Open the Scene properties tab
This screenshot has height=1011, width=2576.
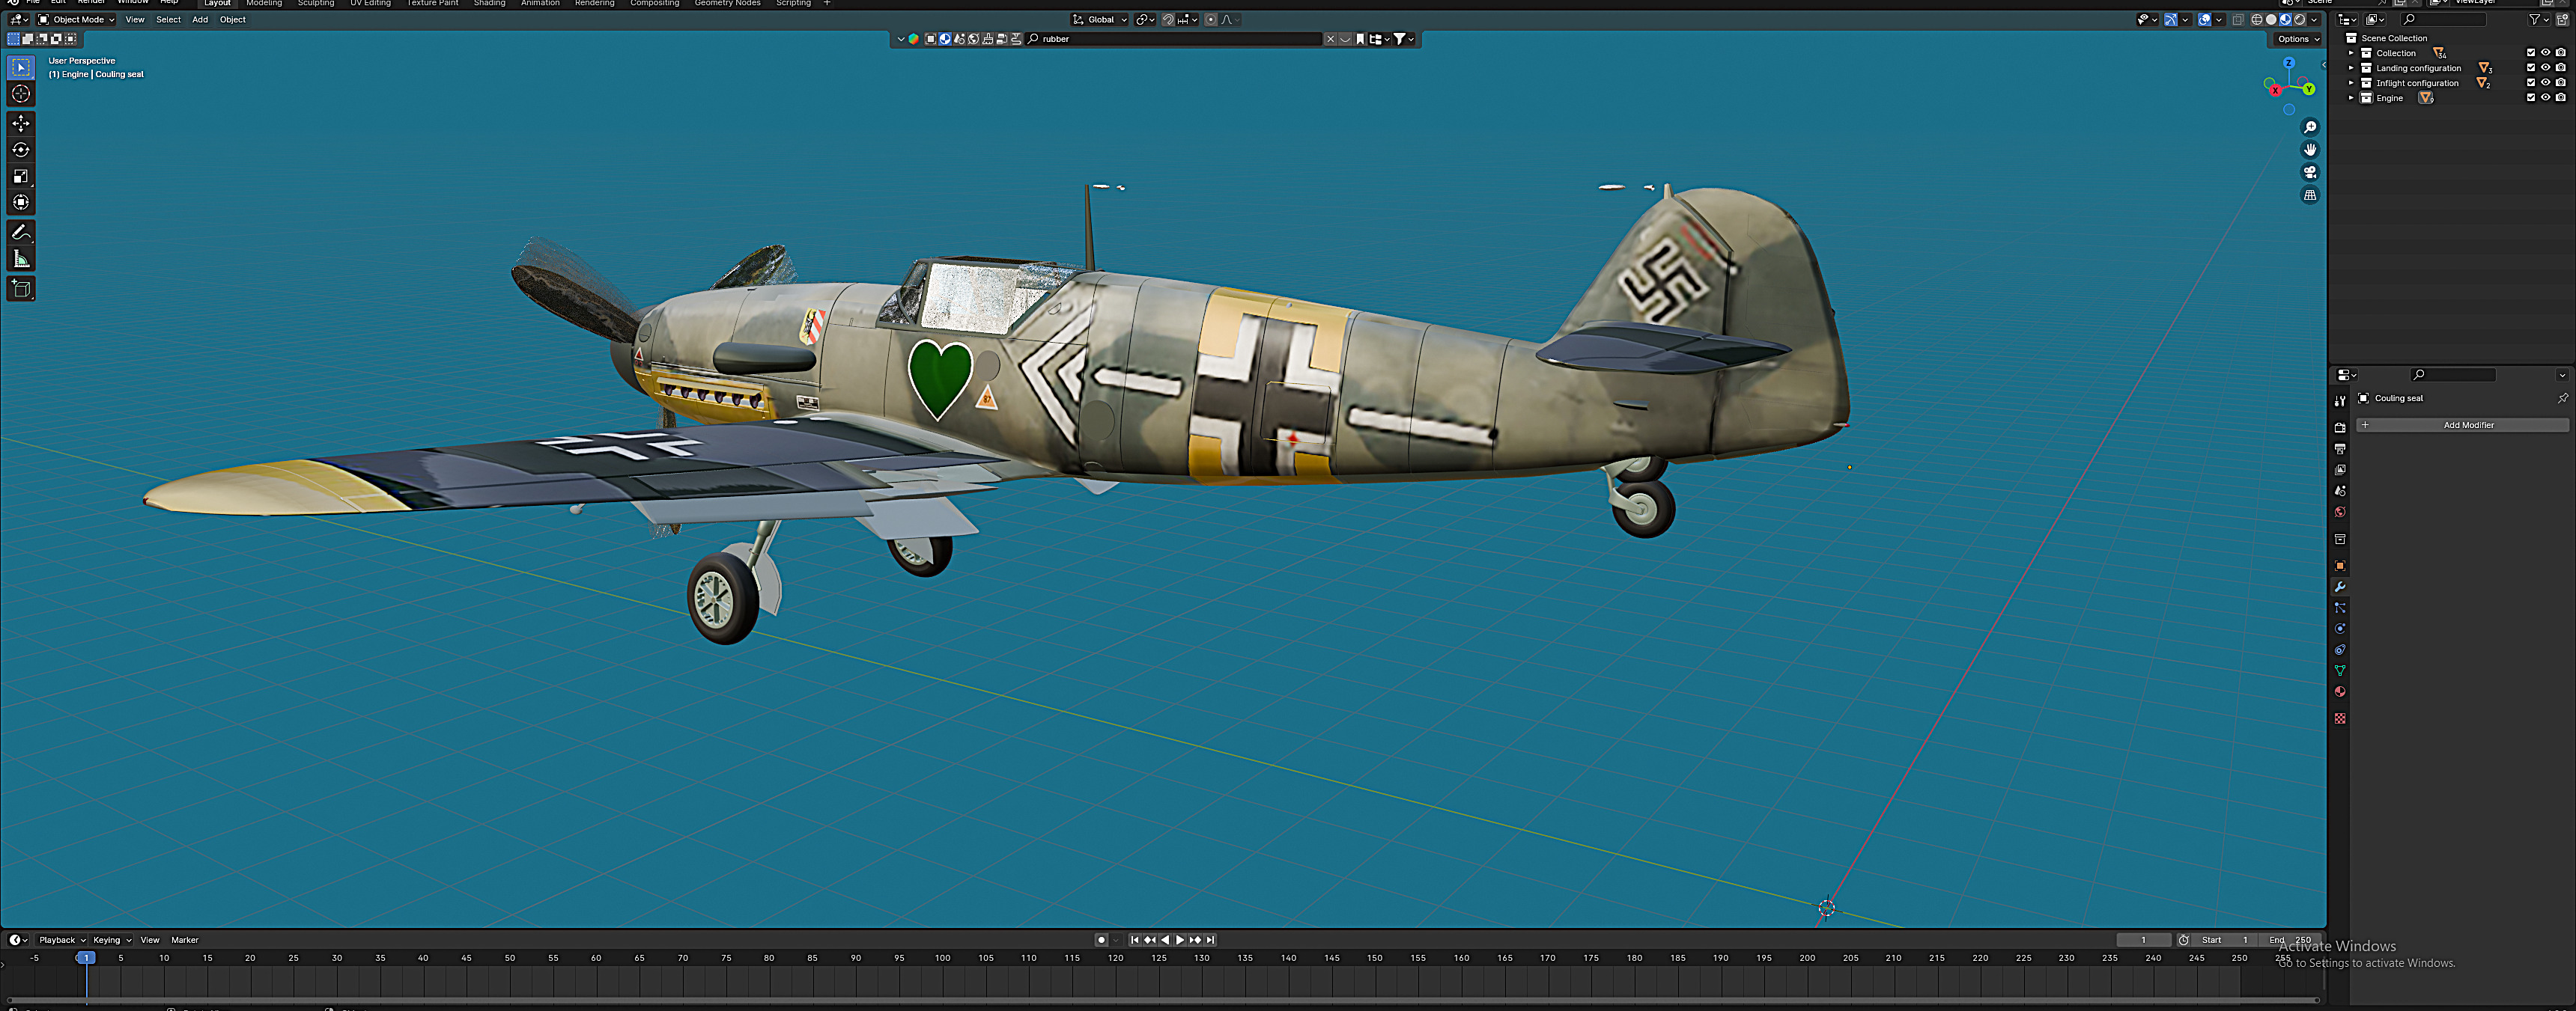coord(2340,490)
